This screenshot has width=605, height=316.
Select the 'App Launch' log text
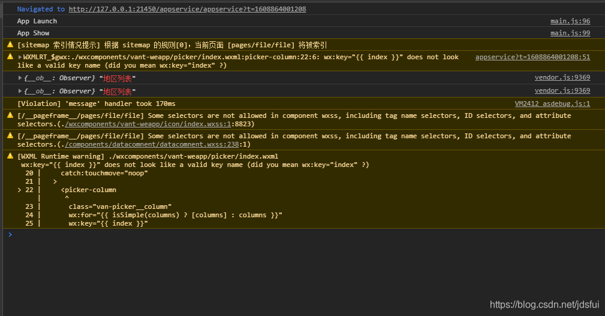tap(37, 21)
